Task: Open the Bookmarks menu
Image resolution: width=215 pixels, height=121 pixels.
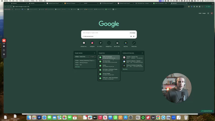Action: click(x=27, y=1)
